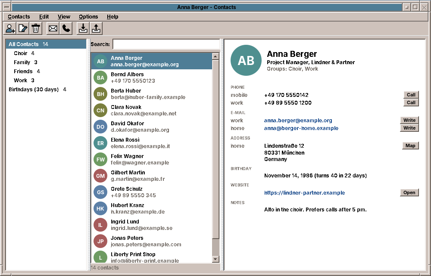This screenshot has width=431, height=276.
Task: Click the HK avatar of Hubert Kranz
Action: coord(100,208)
